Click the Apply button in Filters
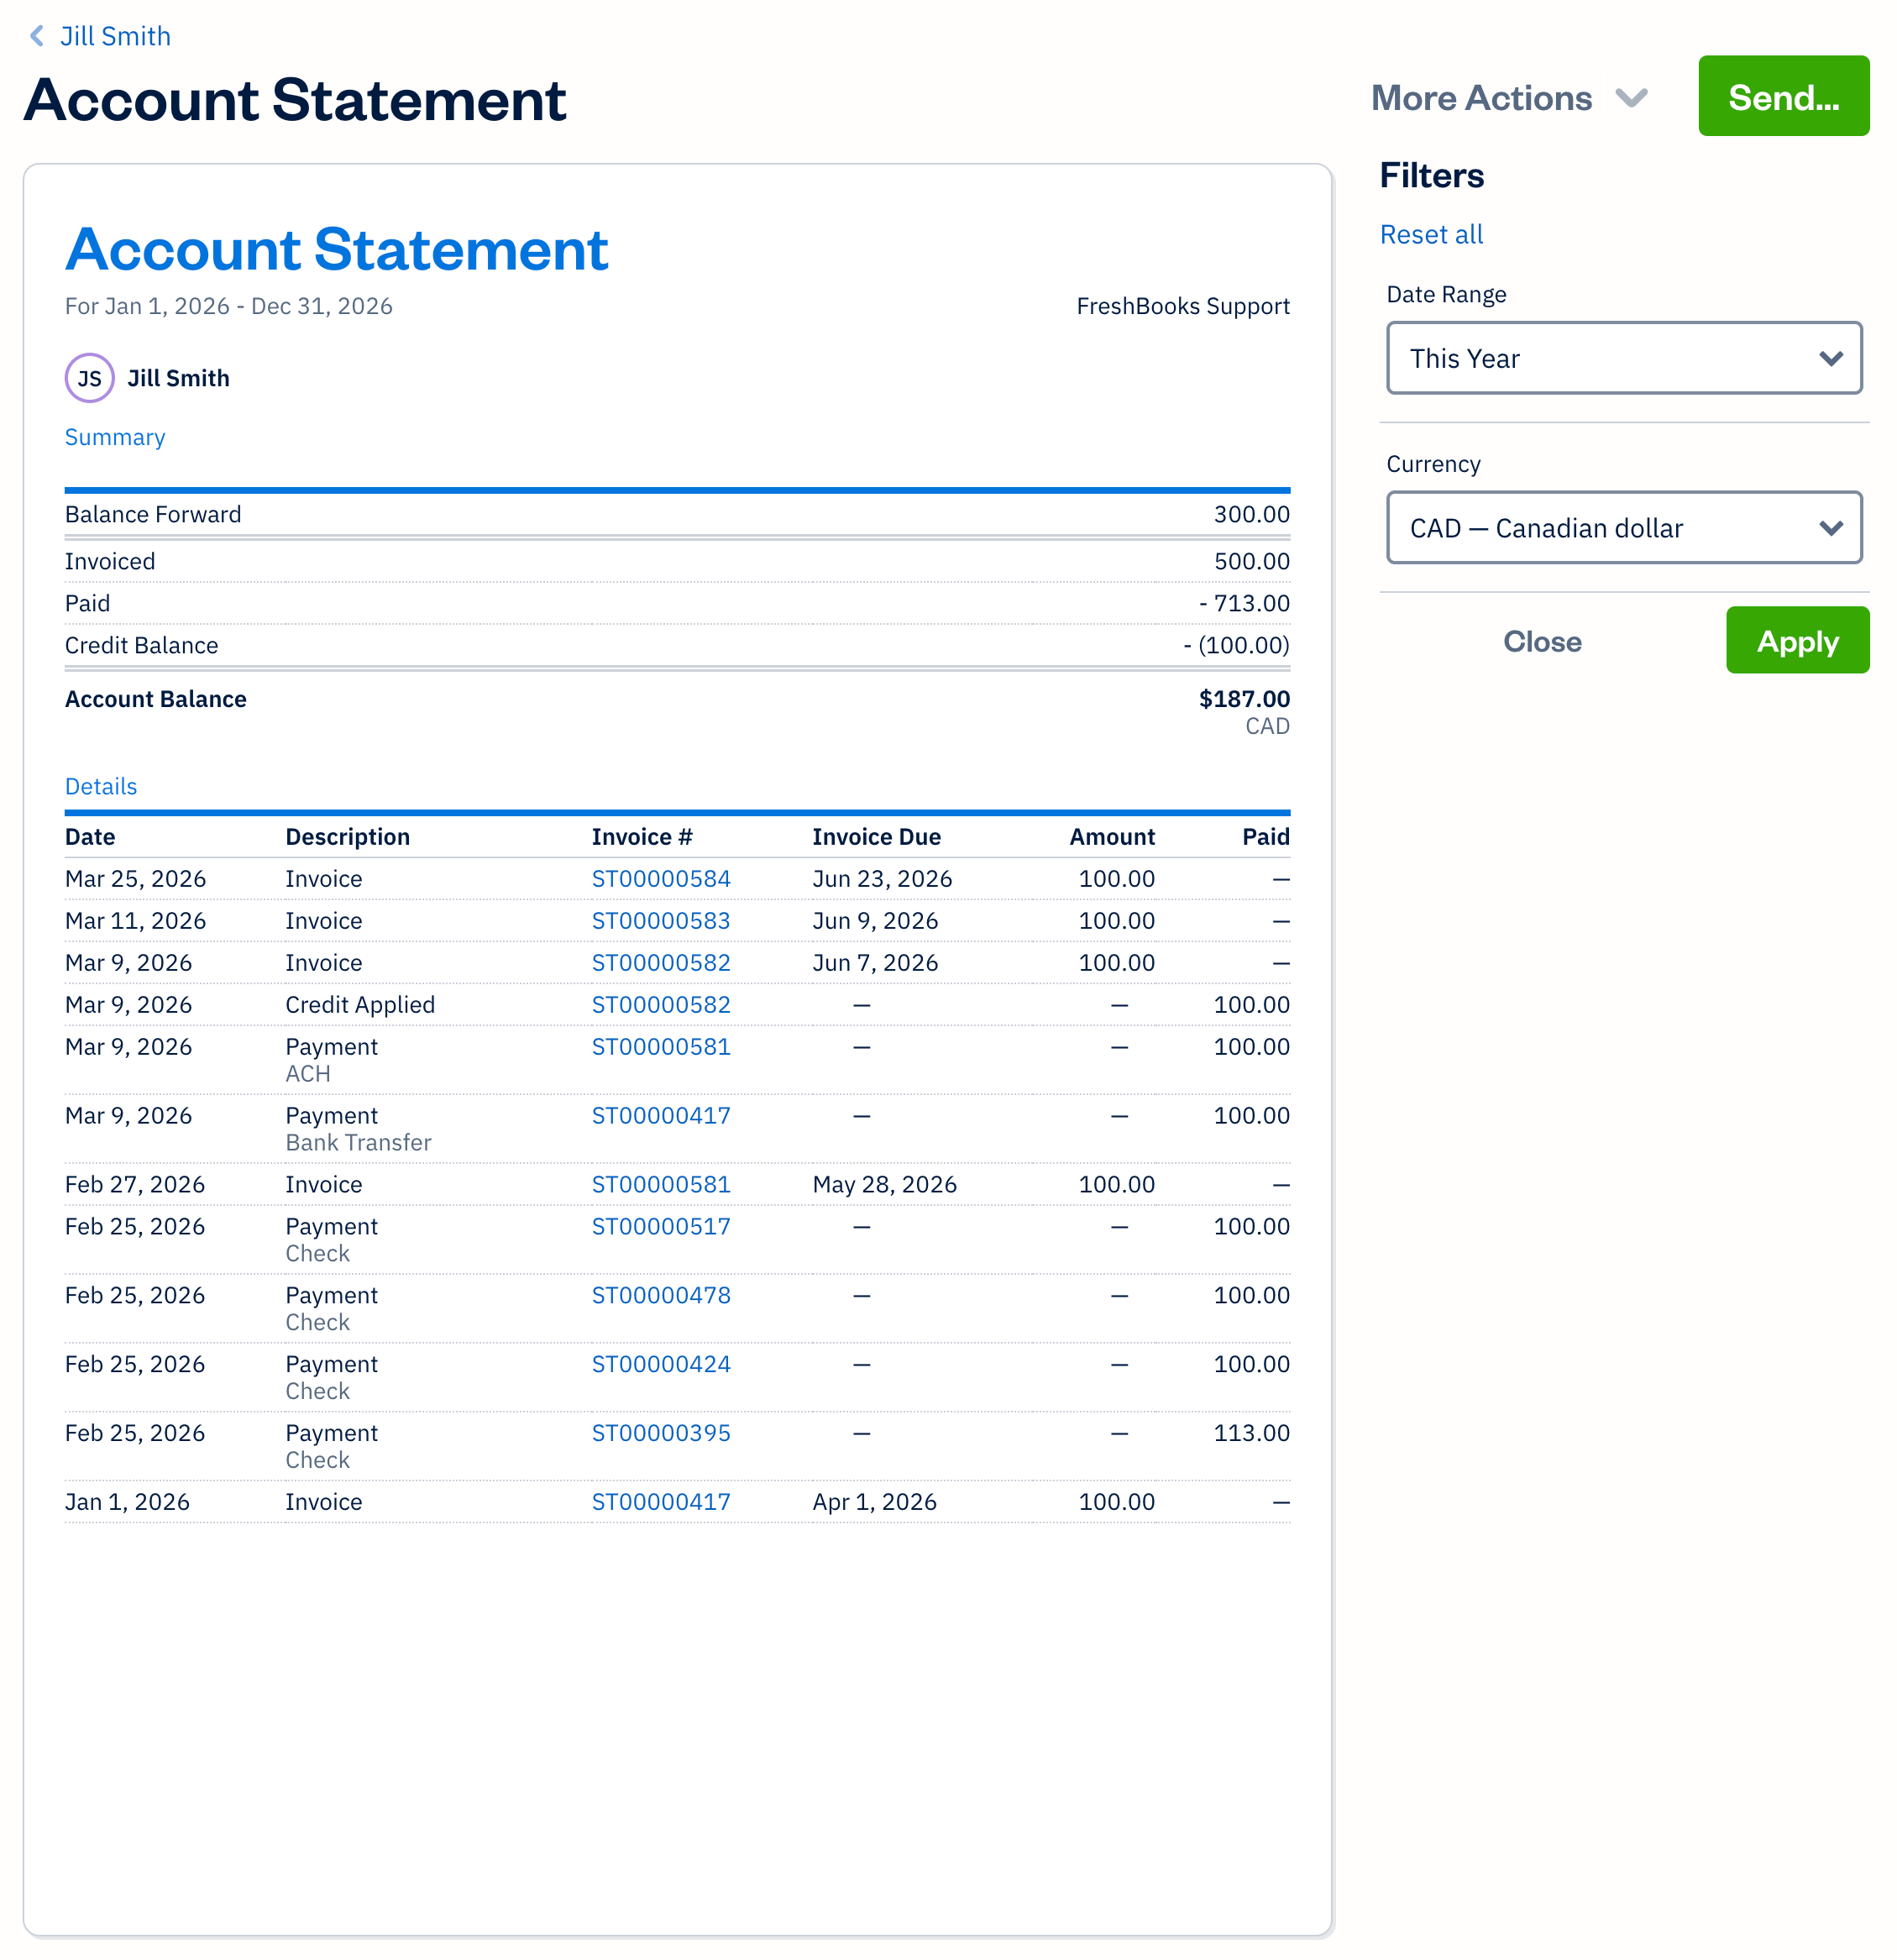 [1797, 640]
